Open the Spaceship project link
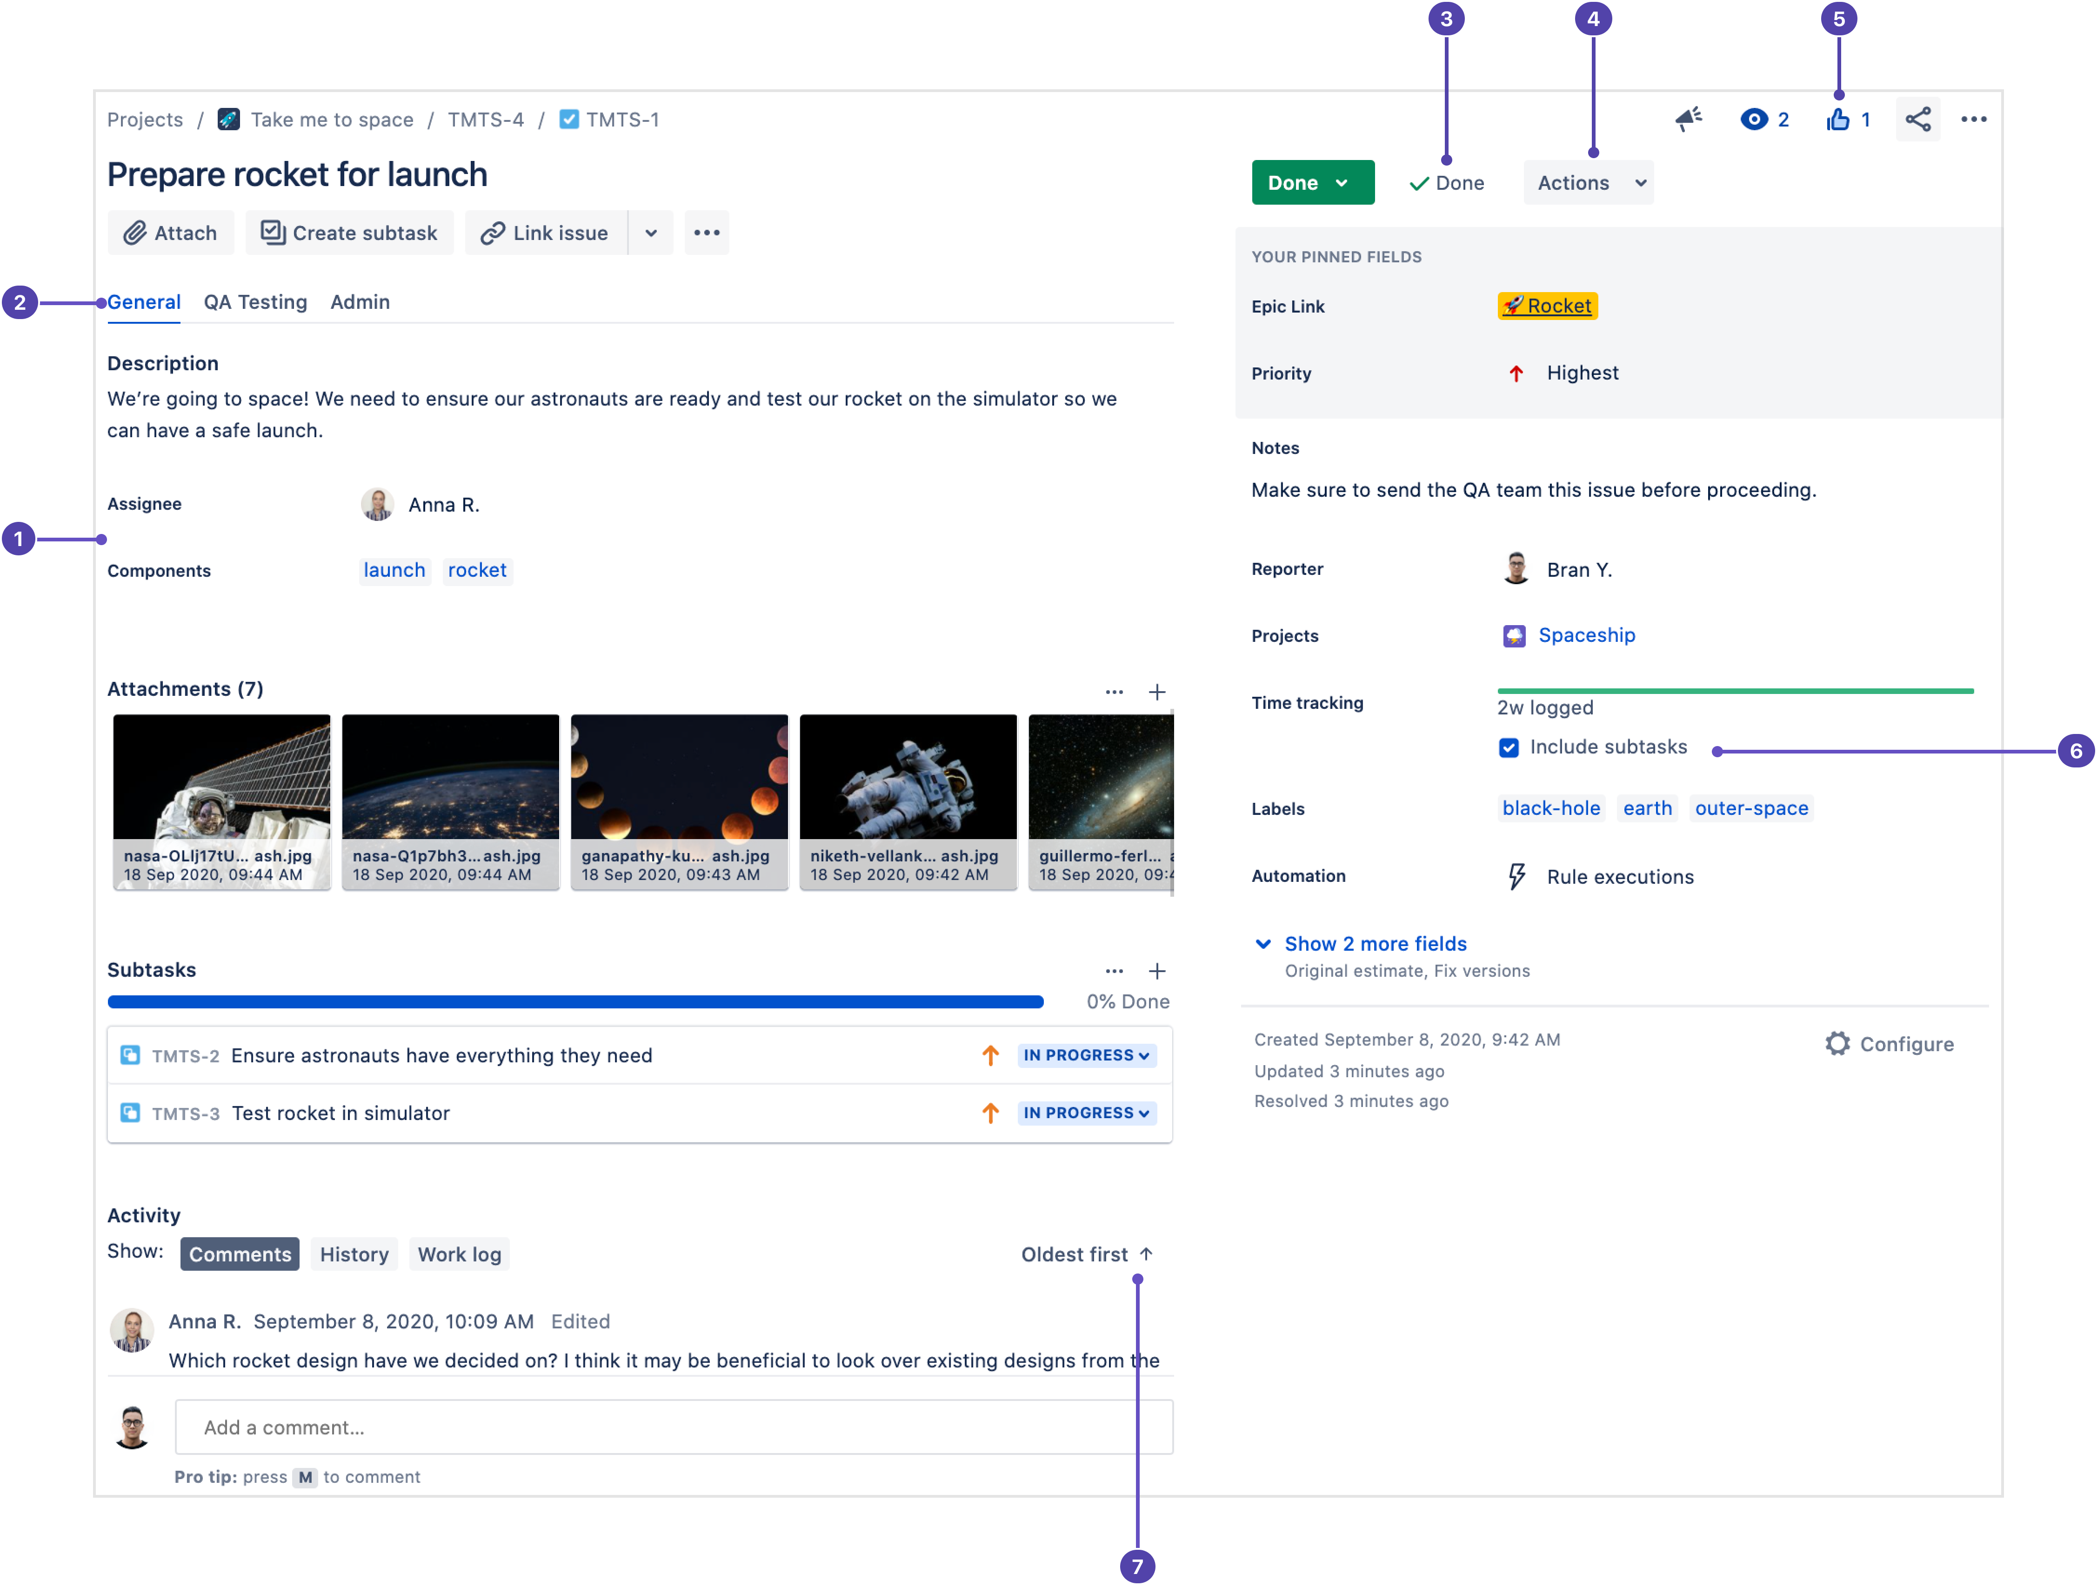Image resolution: width=2097 pixels, height=1587 pixels. tap(1587, 635)
